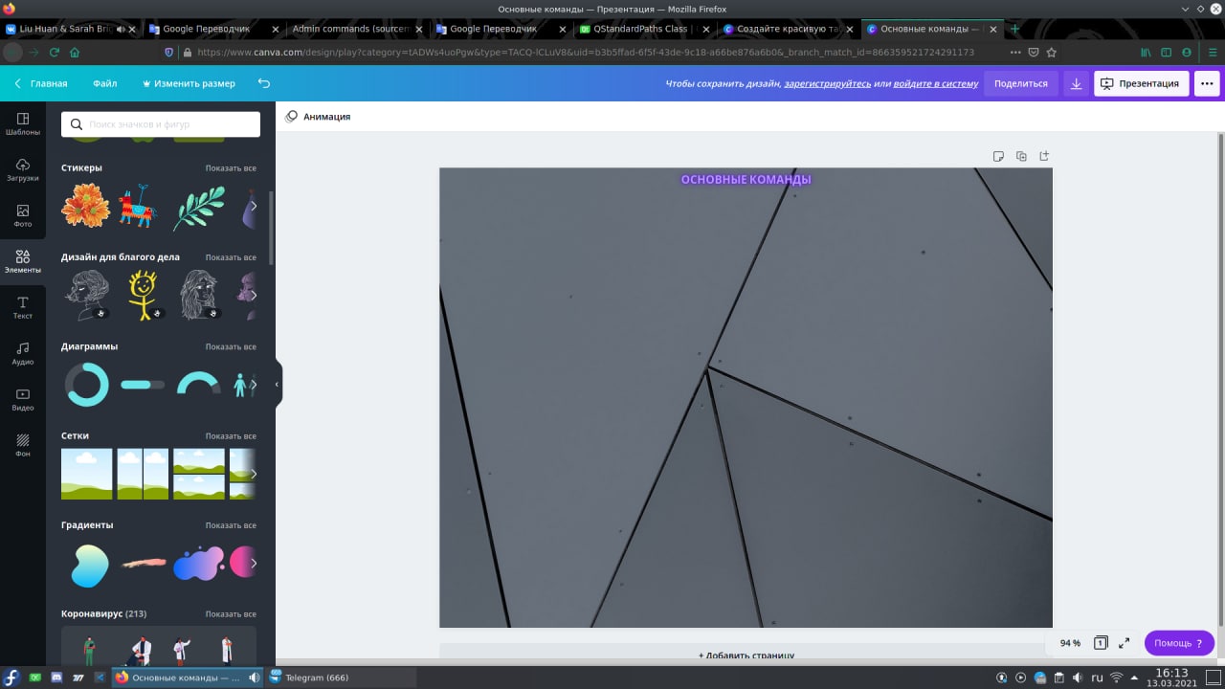Show all Дизайн для благого дела
This screenshot has height=689, width=1225.
click(231, 257)
